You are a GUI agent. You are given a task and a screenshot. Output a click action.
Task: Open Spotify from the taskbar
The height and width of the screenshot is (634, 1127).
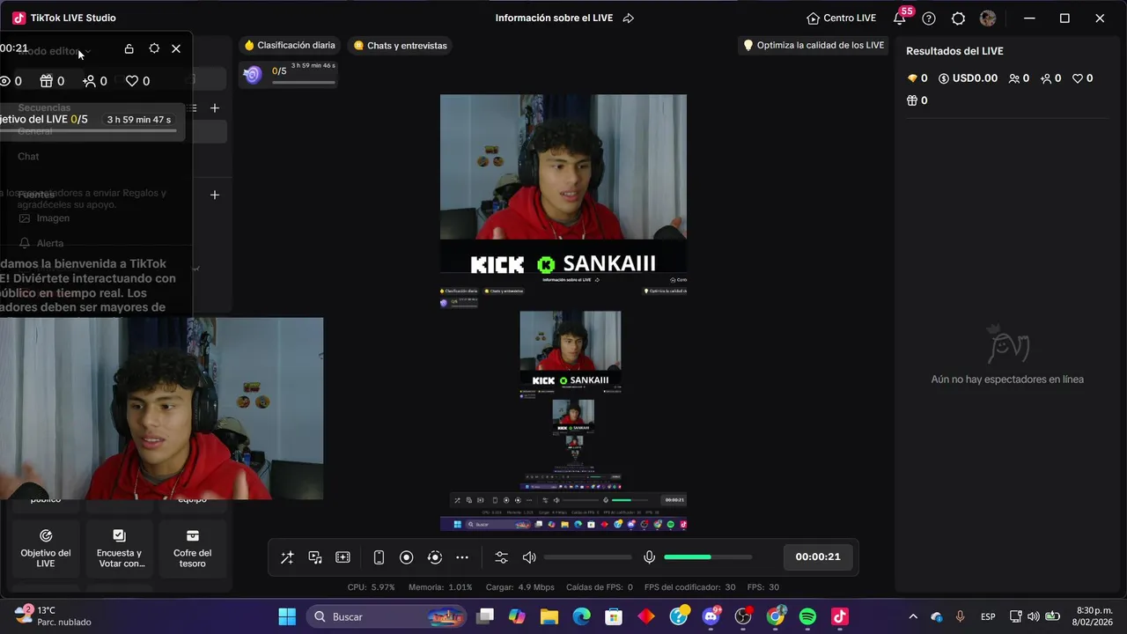807,616
